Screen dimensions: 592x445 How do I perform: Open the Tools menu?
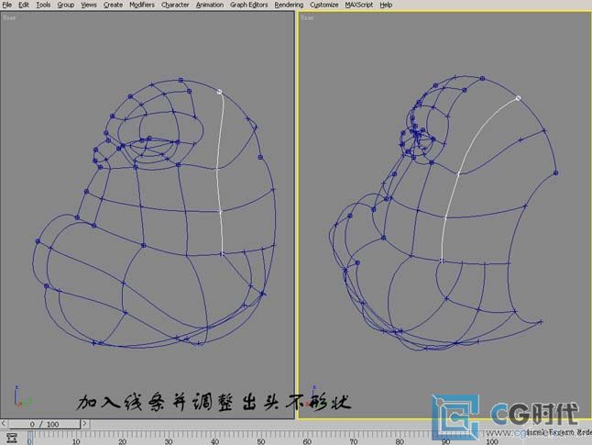coord(43,5)
